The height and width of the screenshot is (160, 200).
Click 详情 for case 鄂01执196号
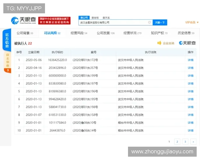click(191, 91)
